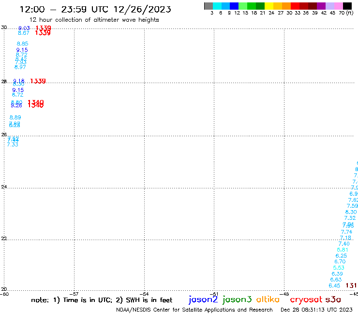Click the gray swatch in the color scale
The width and height of the screenshot is (358, 314).
209,6
